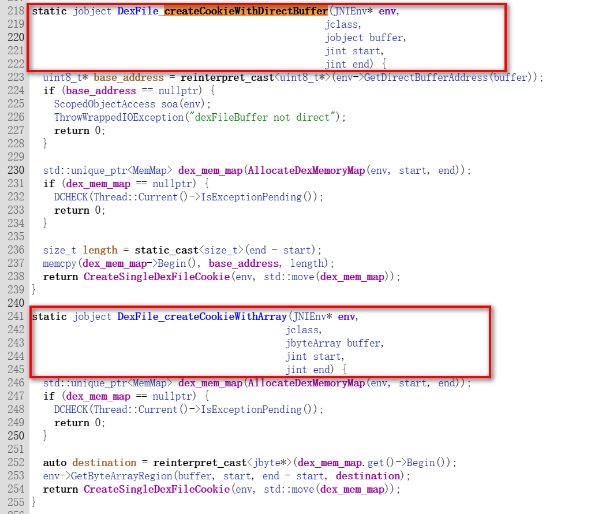Click line number 223
The image size is (602, 514).
(16, 77)
